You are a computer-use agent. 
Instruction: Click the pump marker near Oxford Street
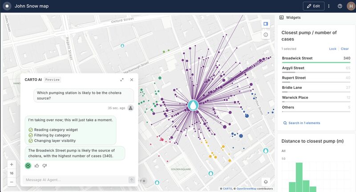[122, 46]
